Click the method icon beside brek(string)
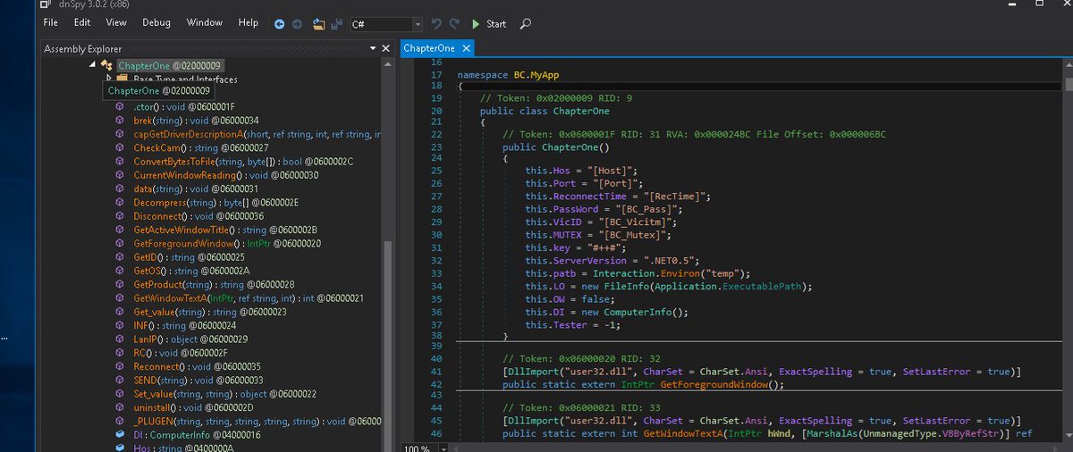1073x452 pixels. pyautogui.click(x=120, y=121)
